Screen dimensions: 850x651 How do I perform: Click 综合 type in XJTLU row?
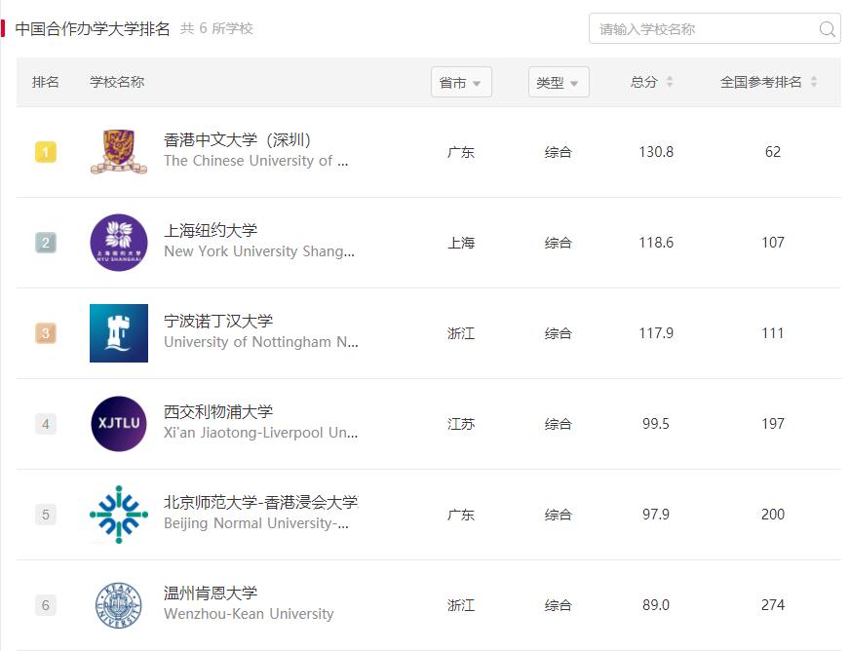tap(559, 424)
